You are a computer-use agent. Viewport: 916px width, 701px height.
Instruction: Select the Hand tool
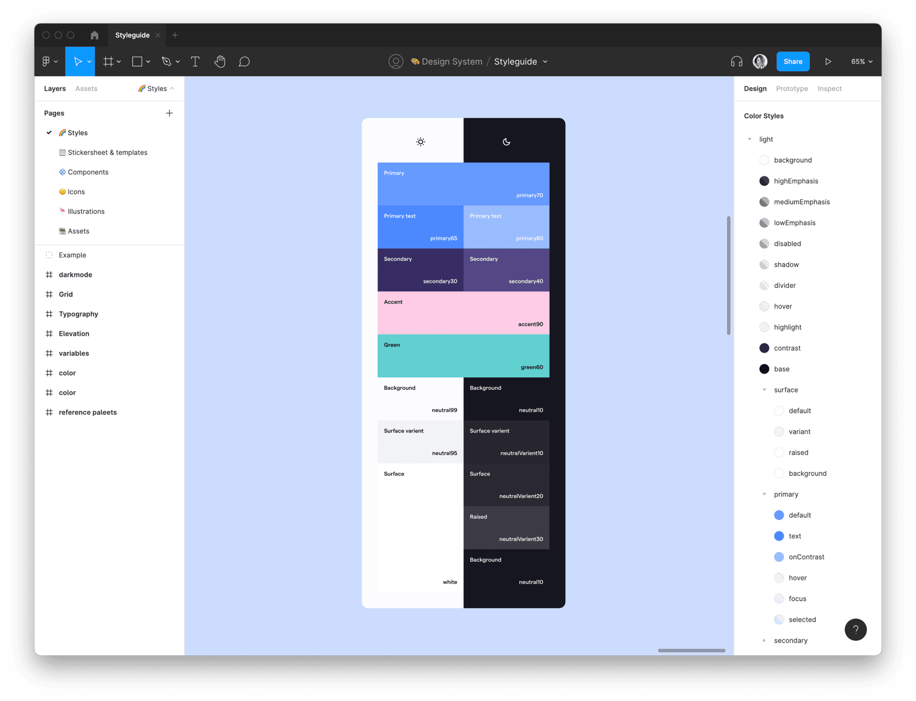(x=220, y=61)
